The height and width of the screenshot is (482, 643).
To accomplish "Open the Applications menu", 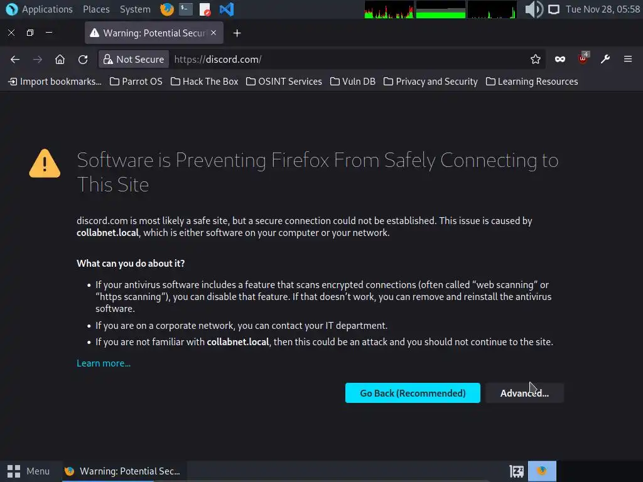I will click(47, 9).
